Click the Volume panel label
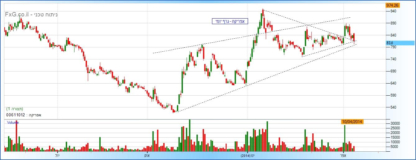The image size is (416, 160). (13, 123)
